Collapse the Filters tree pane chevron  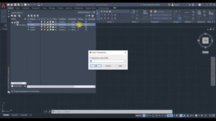coord(25,19)
